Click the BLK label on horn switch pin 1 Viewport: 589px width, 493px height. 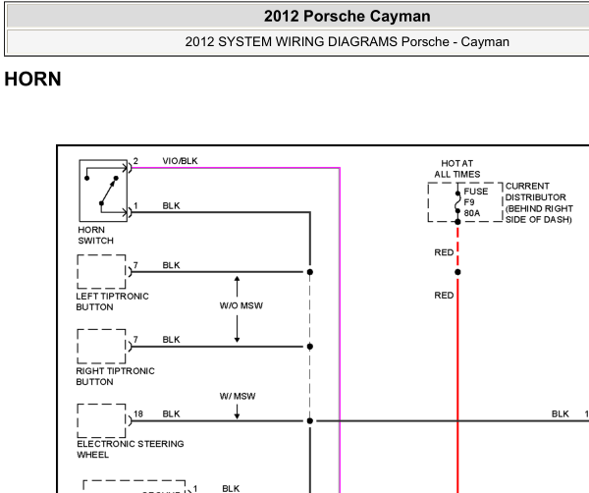(x=171, y=206)
